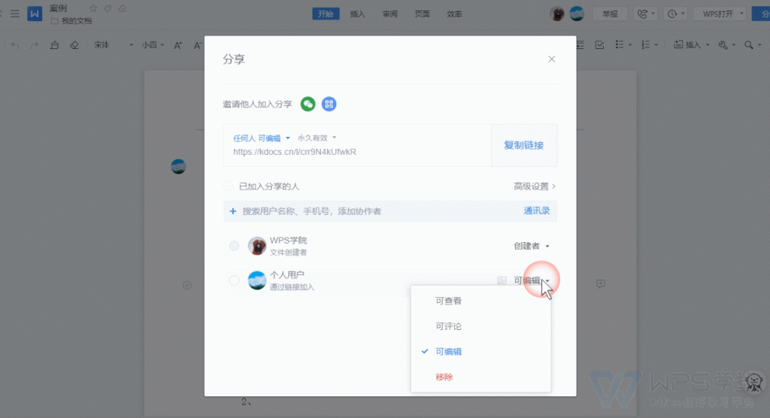Star the document 案例 as favorite
The image size is (770, 418).
point(94,8)
